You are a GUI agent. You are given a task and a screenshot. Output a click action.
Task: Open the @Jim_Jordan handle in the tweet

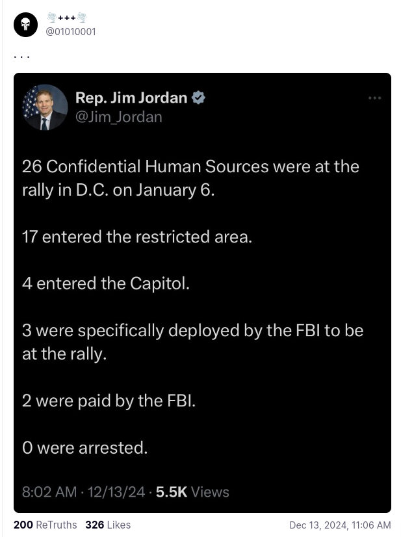(x=119, y=117)
